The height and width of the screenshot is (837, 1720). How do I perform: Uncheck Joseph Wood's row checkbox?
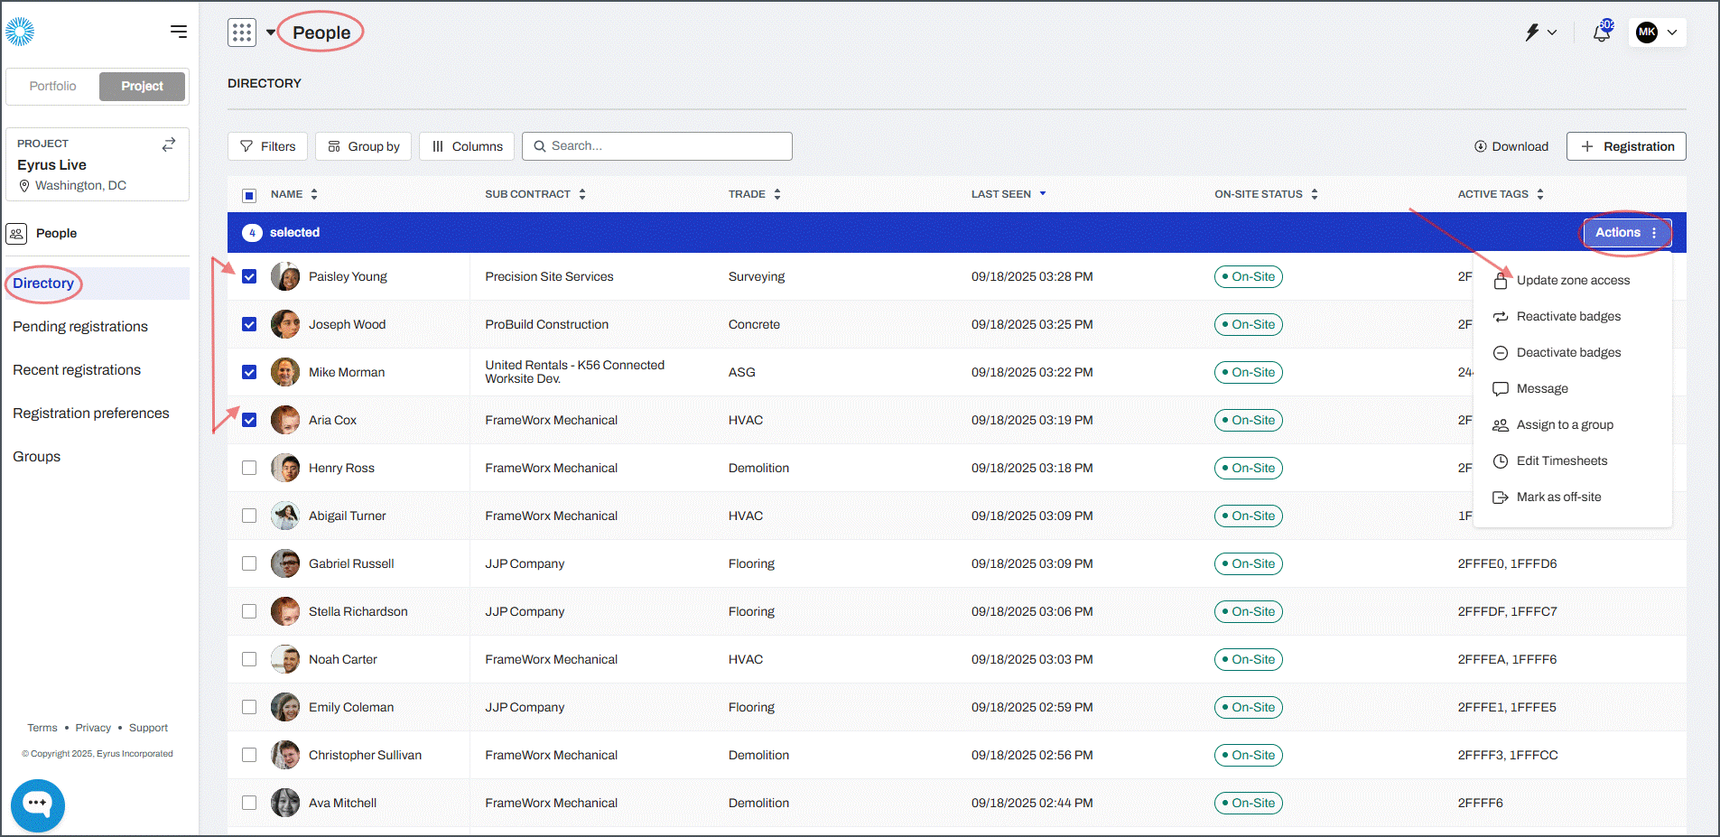[249, 324]
